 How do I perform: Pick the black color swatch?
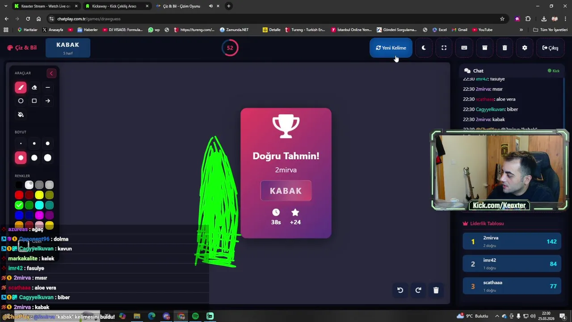point(19,185)
